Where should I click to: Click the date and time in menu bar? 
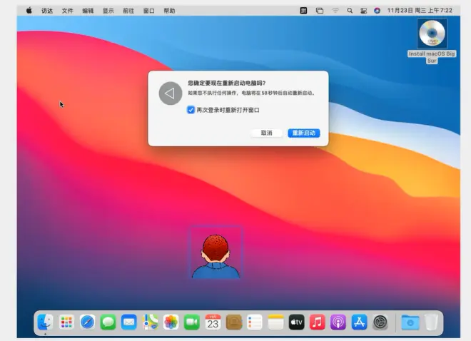point(420,11)
